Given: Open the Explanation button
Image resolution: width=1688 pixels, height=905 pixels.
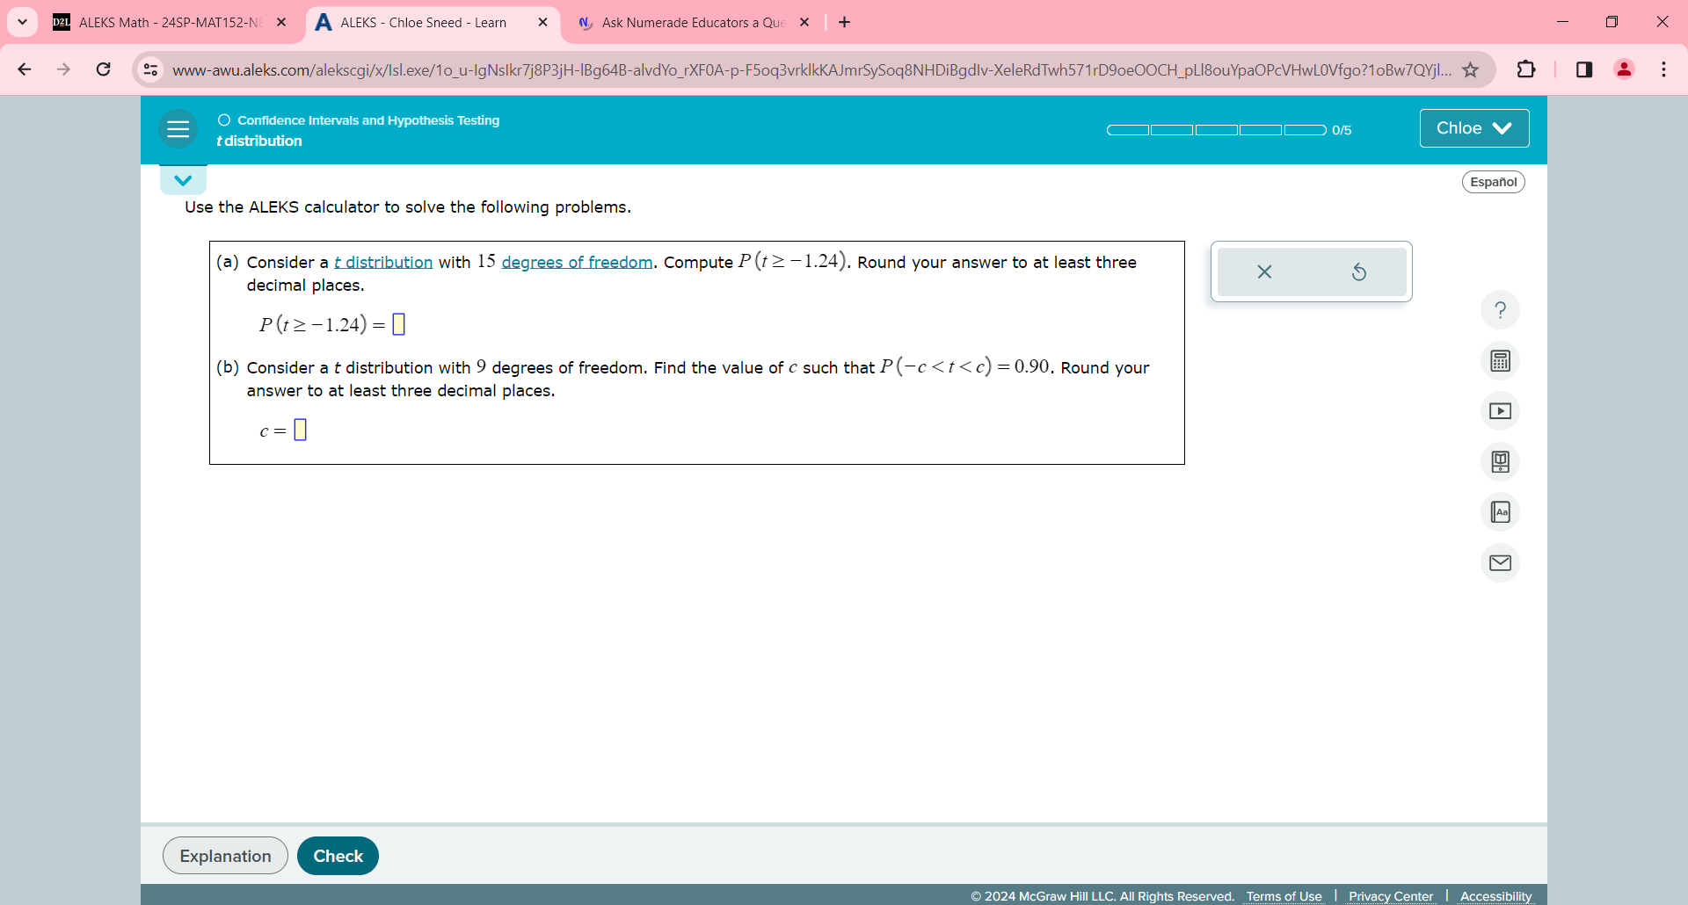Looking at the screenshot, I should point(225,856).
